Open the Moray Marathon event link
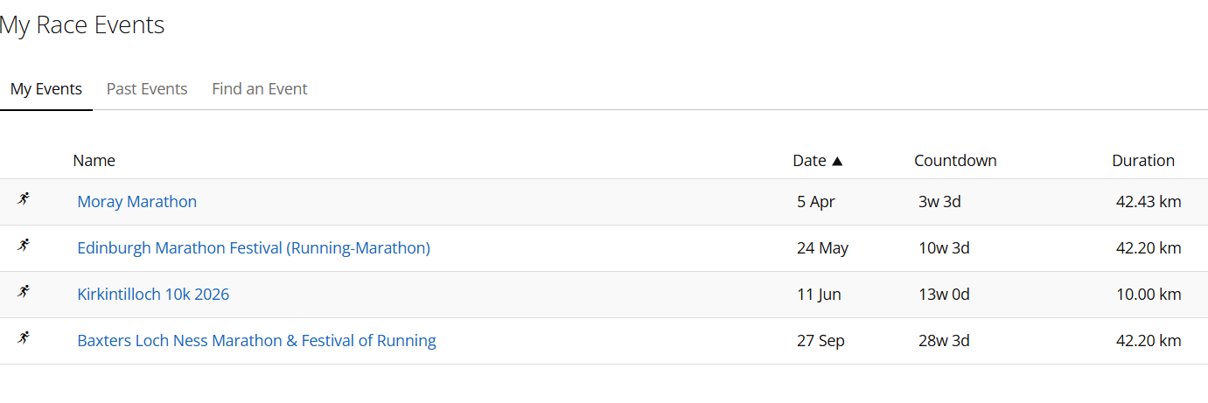Image resolution: width=1208 pixels, height=403 pixels. 137,202
